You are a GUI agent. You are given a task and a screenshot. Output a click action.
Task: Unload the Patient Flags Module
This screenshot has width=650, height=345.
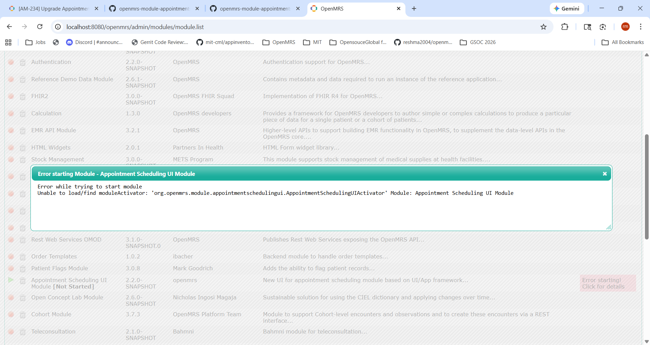[x=23, y=269]
